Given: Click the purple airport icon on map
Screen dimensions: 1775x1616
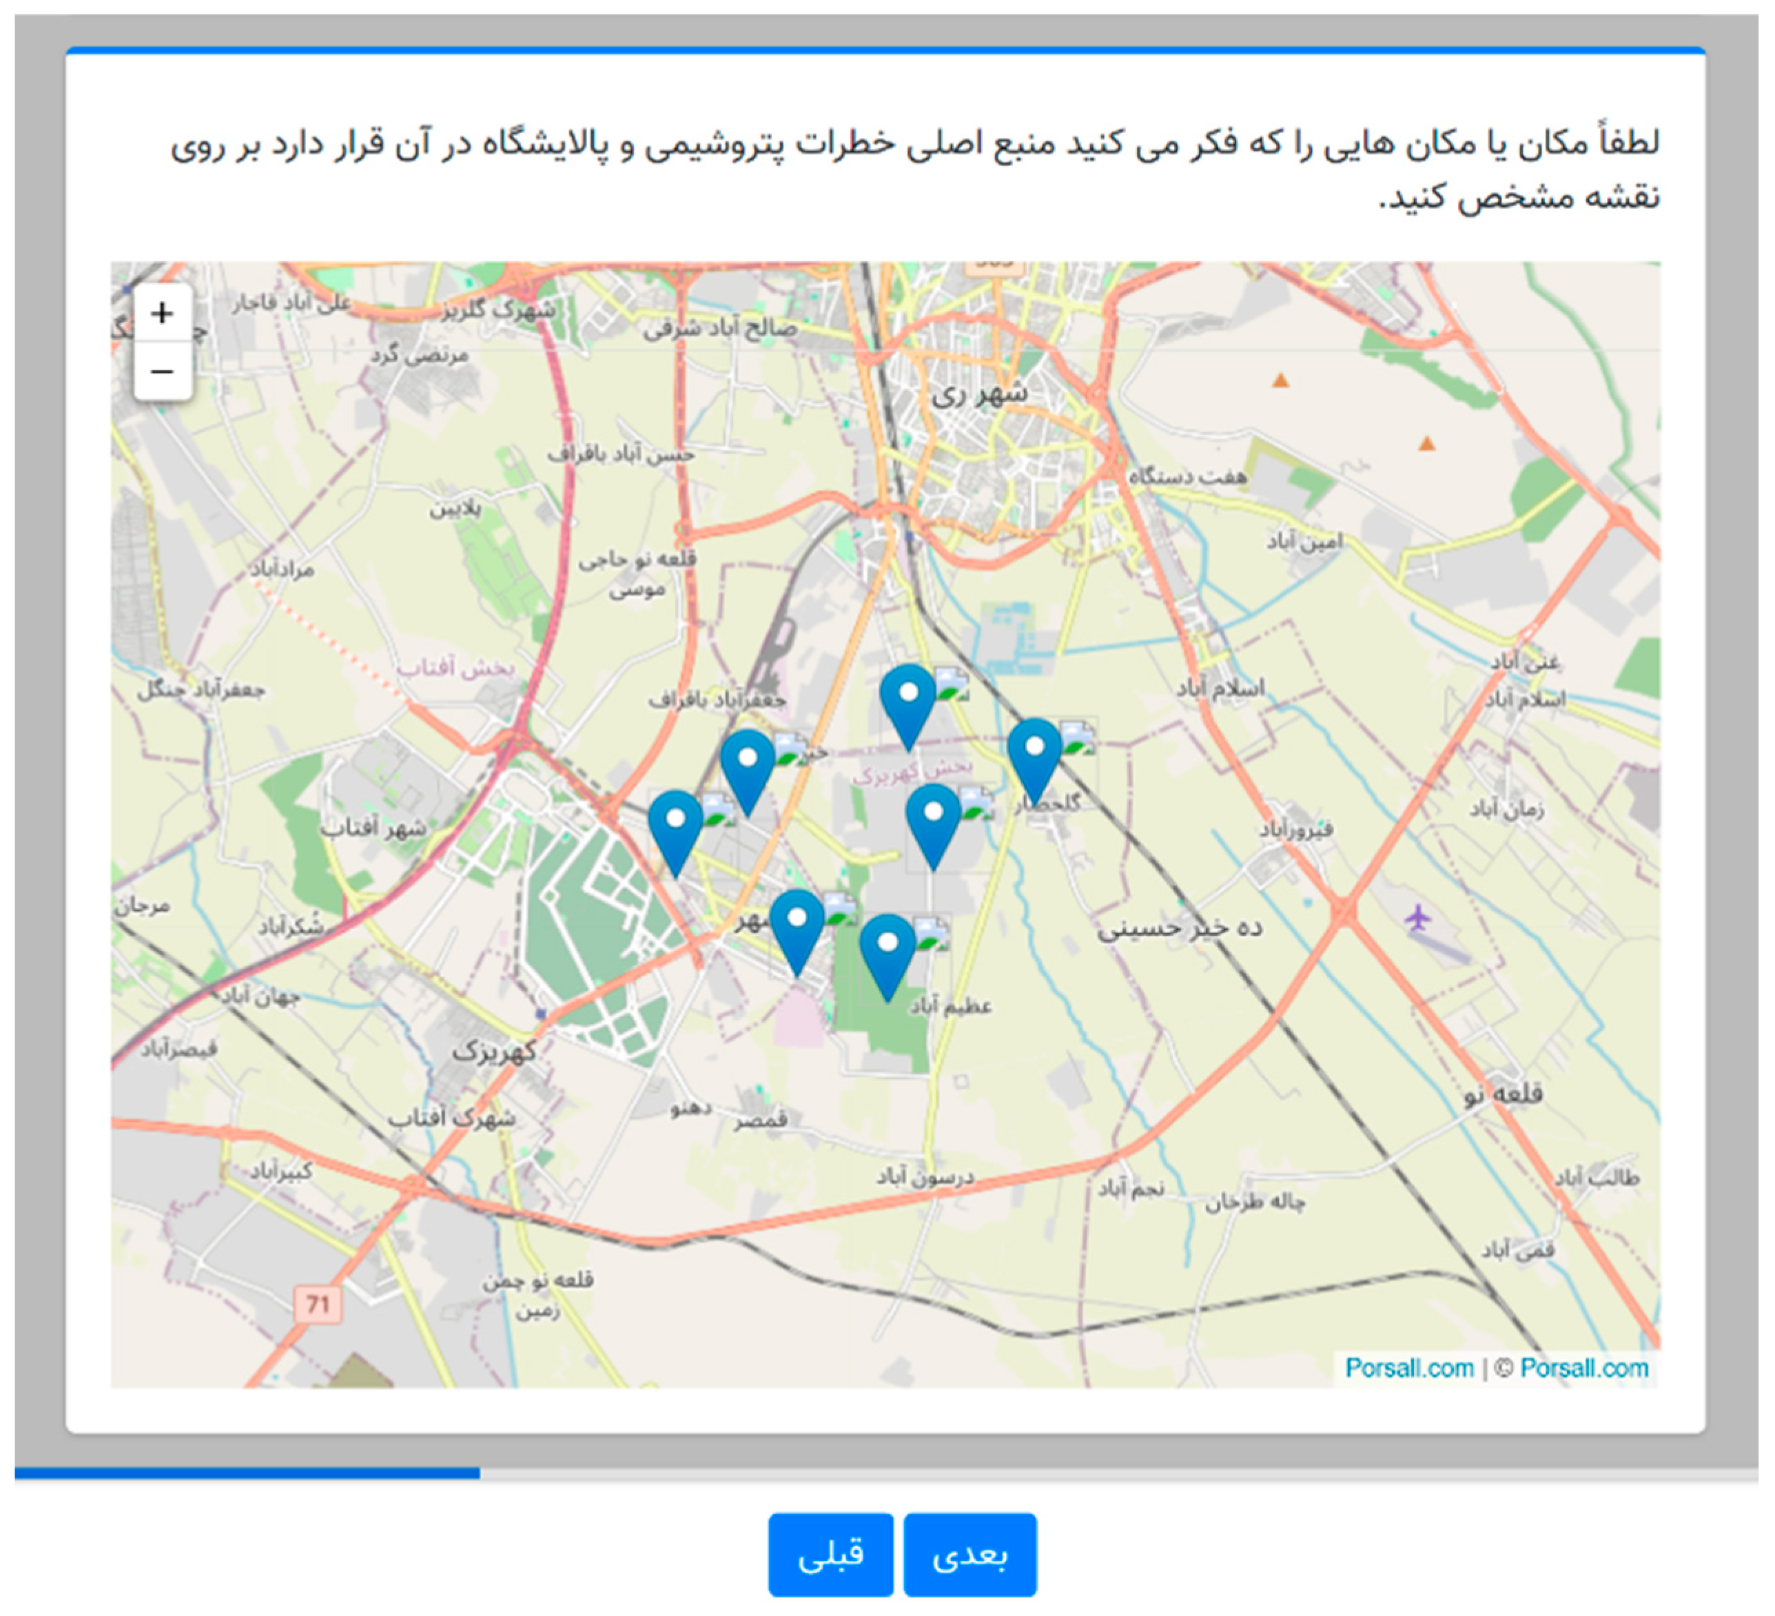Looking at the screenshot, I should tap(1417, 919).
